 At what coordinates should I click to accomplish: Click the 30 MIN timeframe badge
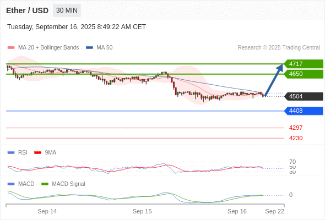(67, 10)
